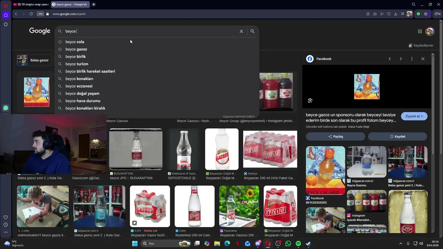Select the beyce gazoz Google tab
The height and width of the screenshot is (249, 443).
pos(71,4)
